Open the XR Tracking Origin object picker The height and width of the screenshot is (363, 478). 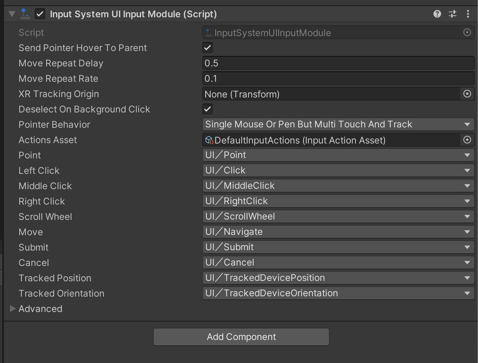(x=467, y=94)
